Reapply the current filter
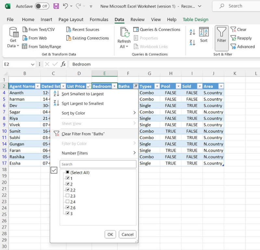The image size is (260, 250). click(x=241, y=38)
